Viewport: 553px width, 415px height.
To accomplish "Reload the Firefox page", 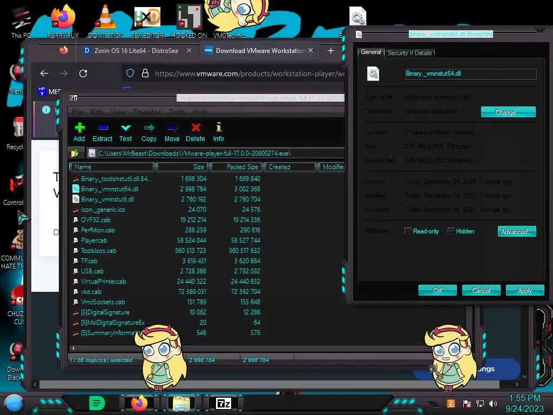I will coord(83,73).
